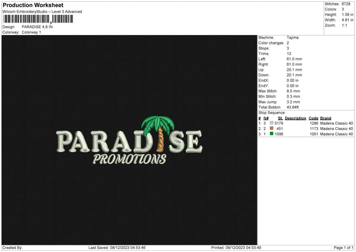Viewport: 356px width, 252px height.
Task: Click the Last Saved timestamp
Action: tap(117, 247)
